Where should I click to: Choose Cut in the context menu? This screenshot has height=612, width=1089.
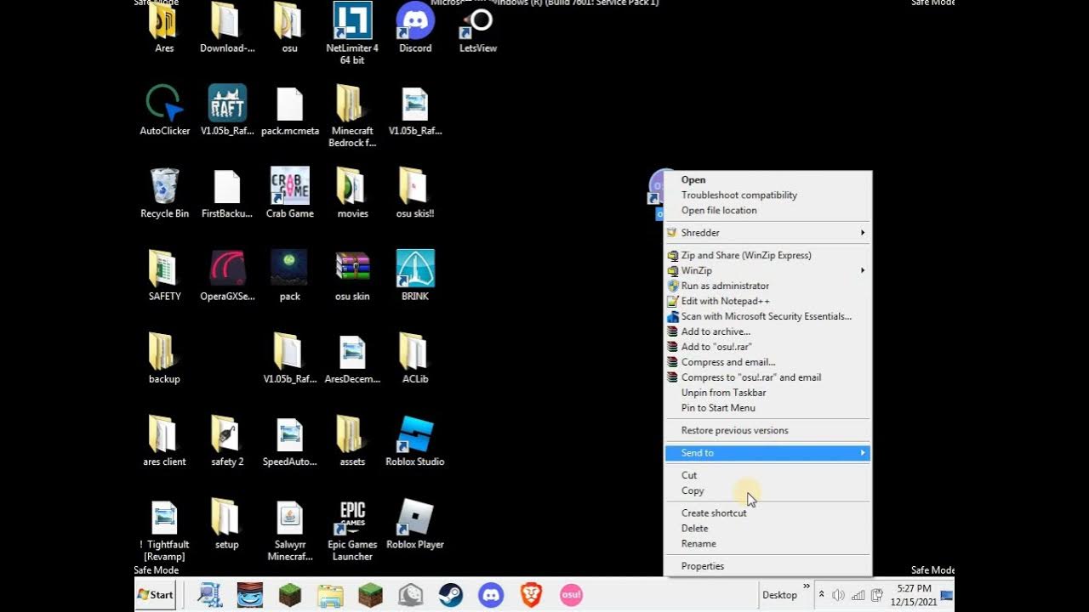click(689, 476)
